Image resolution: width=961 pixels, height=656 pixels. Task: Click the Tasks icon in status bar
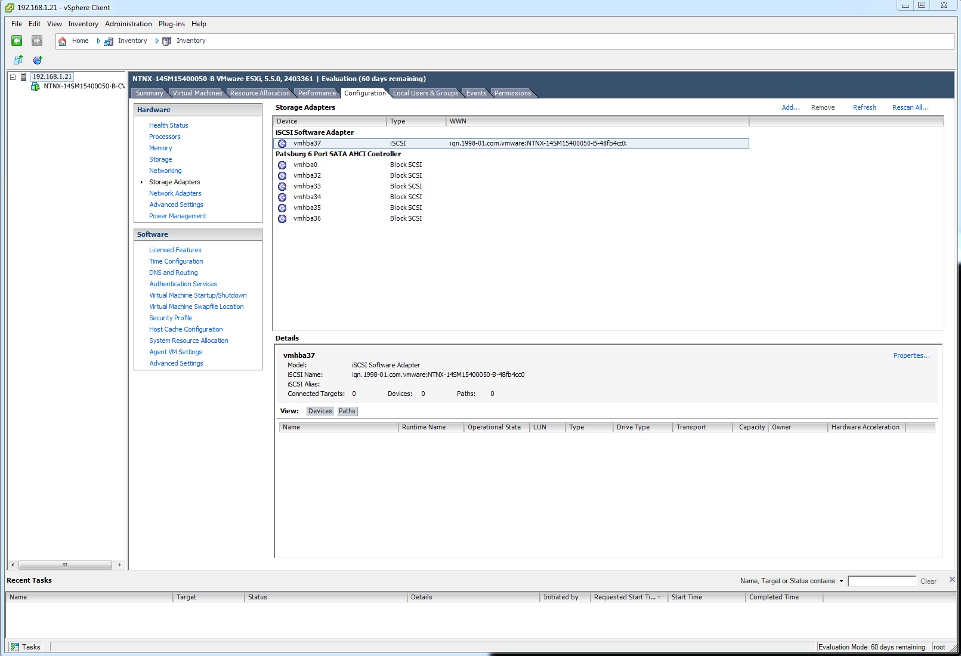[x=15, y=647]
